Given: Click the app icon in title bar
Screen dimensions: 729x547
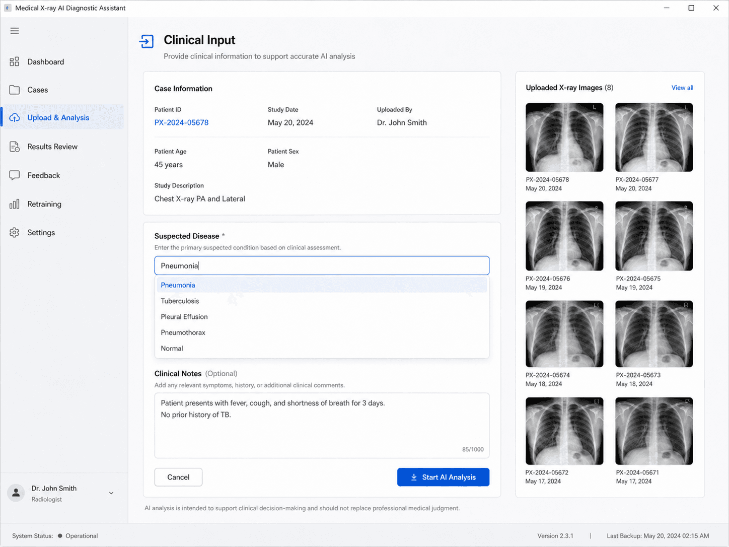Looking at the screenshot, I should [x=8, y=8].
